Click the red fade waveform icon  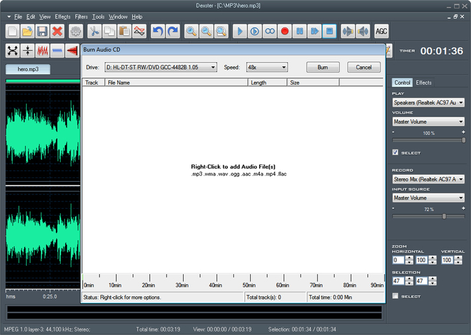tap(72, 51)
